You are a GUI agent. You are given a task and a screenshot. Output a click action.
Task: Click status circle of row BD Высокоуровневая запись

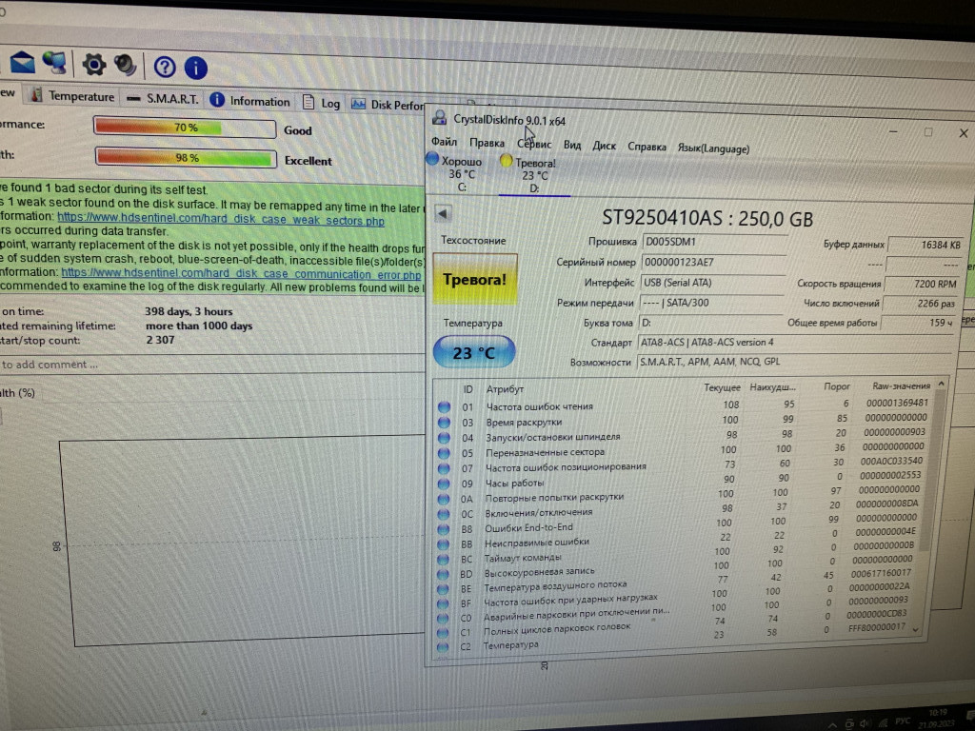pyautogui.click(x=443, y=574)
